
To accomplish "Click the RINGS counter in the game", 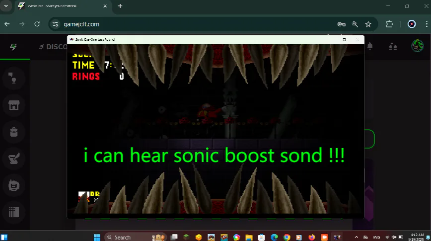I will tap(98, 76).
